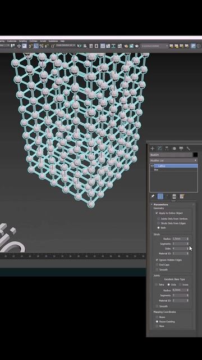The width and height of the screenshot is (202, 360).
Task: Click the Pin Stack icon
Action: click(153, 196)
